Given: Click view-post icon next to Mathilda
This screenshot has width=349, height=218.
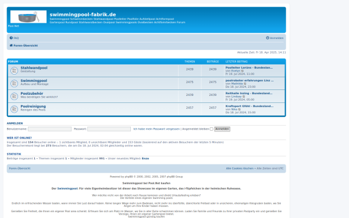Looking at the screenshot, I should (x=245, y=84).
